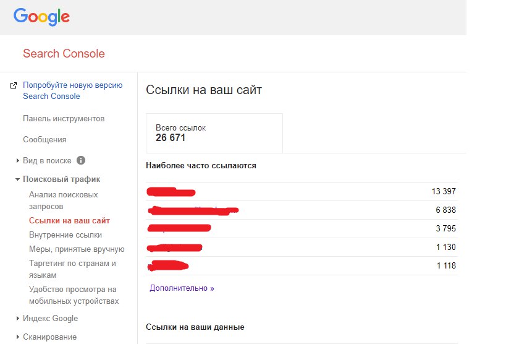
Task: Open Анализ поисковых запросов
Action: (x=63, y=200)
